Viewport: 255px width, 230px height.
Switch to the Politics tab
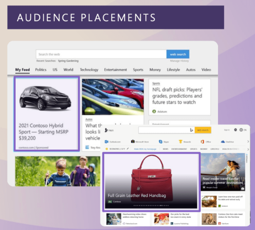(41, 70)
